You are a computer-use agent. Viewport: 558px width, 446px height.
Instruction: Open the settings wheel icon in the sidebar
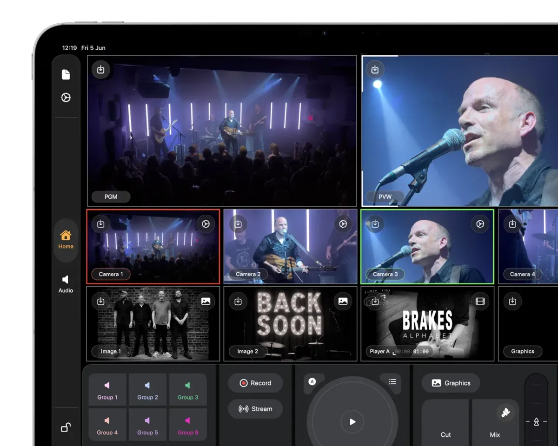66,98
